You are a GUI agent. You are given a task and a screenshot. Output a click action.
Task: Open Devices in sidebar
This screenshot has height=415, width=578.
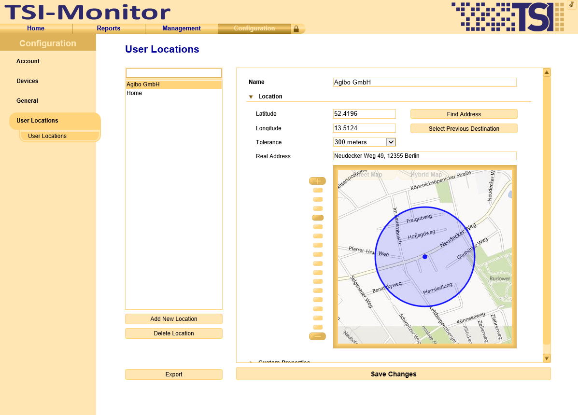[27, 81]
